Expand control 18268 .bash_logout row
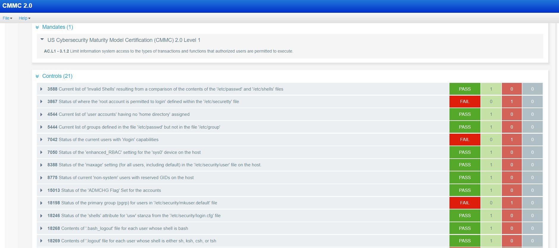This screenshot has height=248, width=559. 41,228
